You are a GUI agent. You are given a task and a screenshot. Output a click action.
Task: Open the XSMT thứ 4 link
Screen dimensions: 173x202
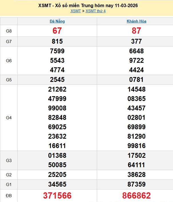tap(96, 11)
